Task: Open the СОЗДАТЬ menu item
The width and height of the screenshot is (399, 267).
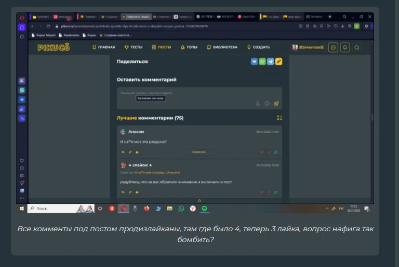Action: (x=259, y=47)
